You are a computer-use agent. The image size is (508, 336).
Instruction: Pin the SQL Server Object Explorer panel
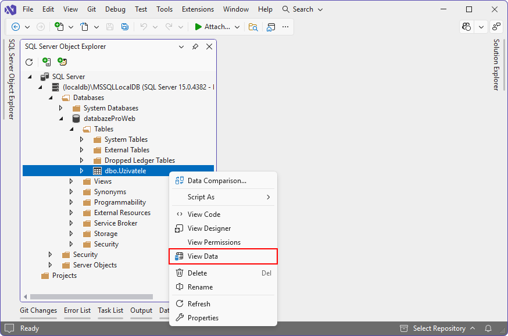tap(195, 47)
